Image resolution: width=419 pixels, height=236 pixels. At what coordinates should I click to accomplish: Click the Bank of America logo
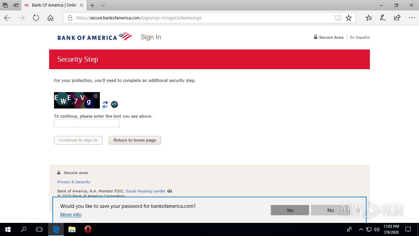95,37
